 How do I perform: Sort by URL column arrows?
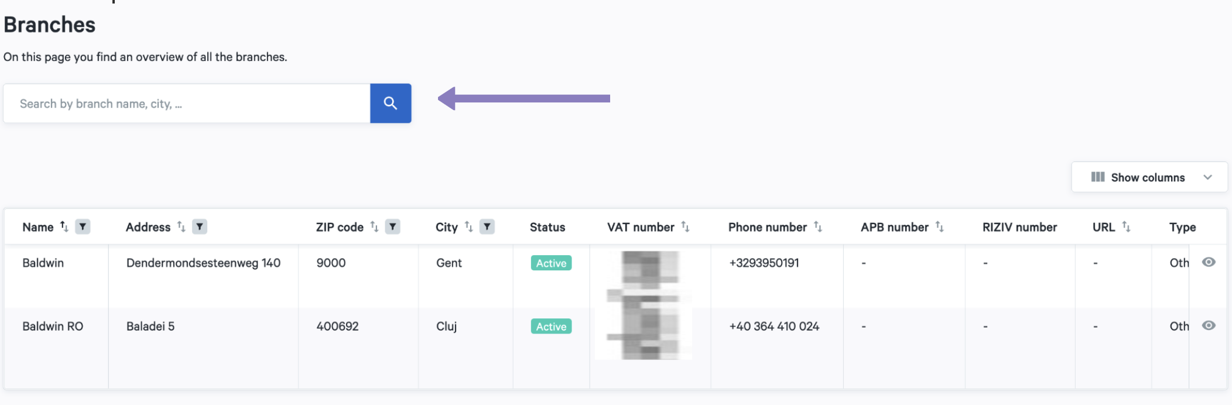[1127, 227]
